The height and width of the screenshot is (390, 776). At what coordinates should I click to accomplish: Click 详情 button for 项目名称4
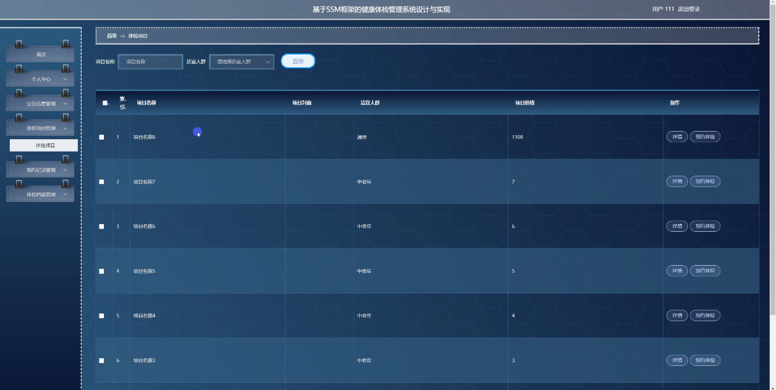pos(677,315)
